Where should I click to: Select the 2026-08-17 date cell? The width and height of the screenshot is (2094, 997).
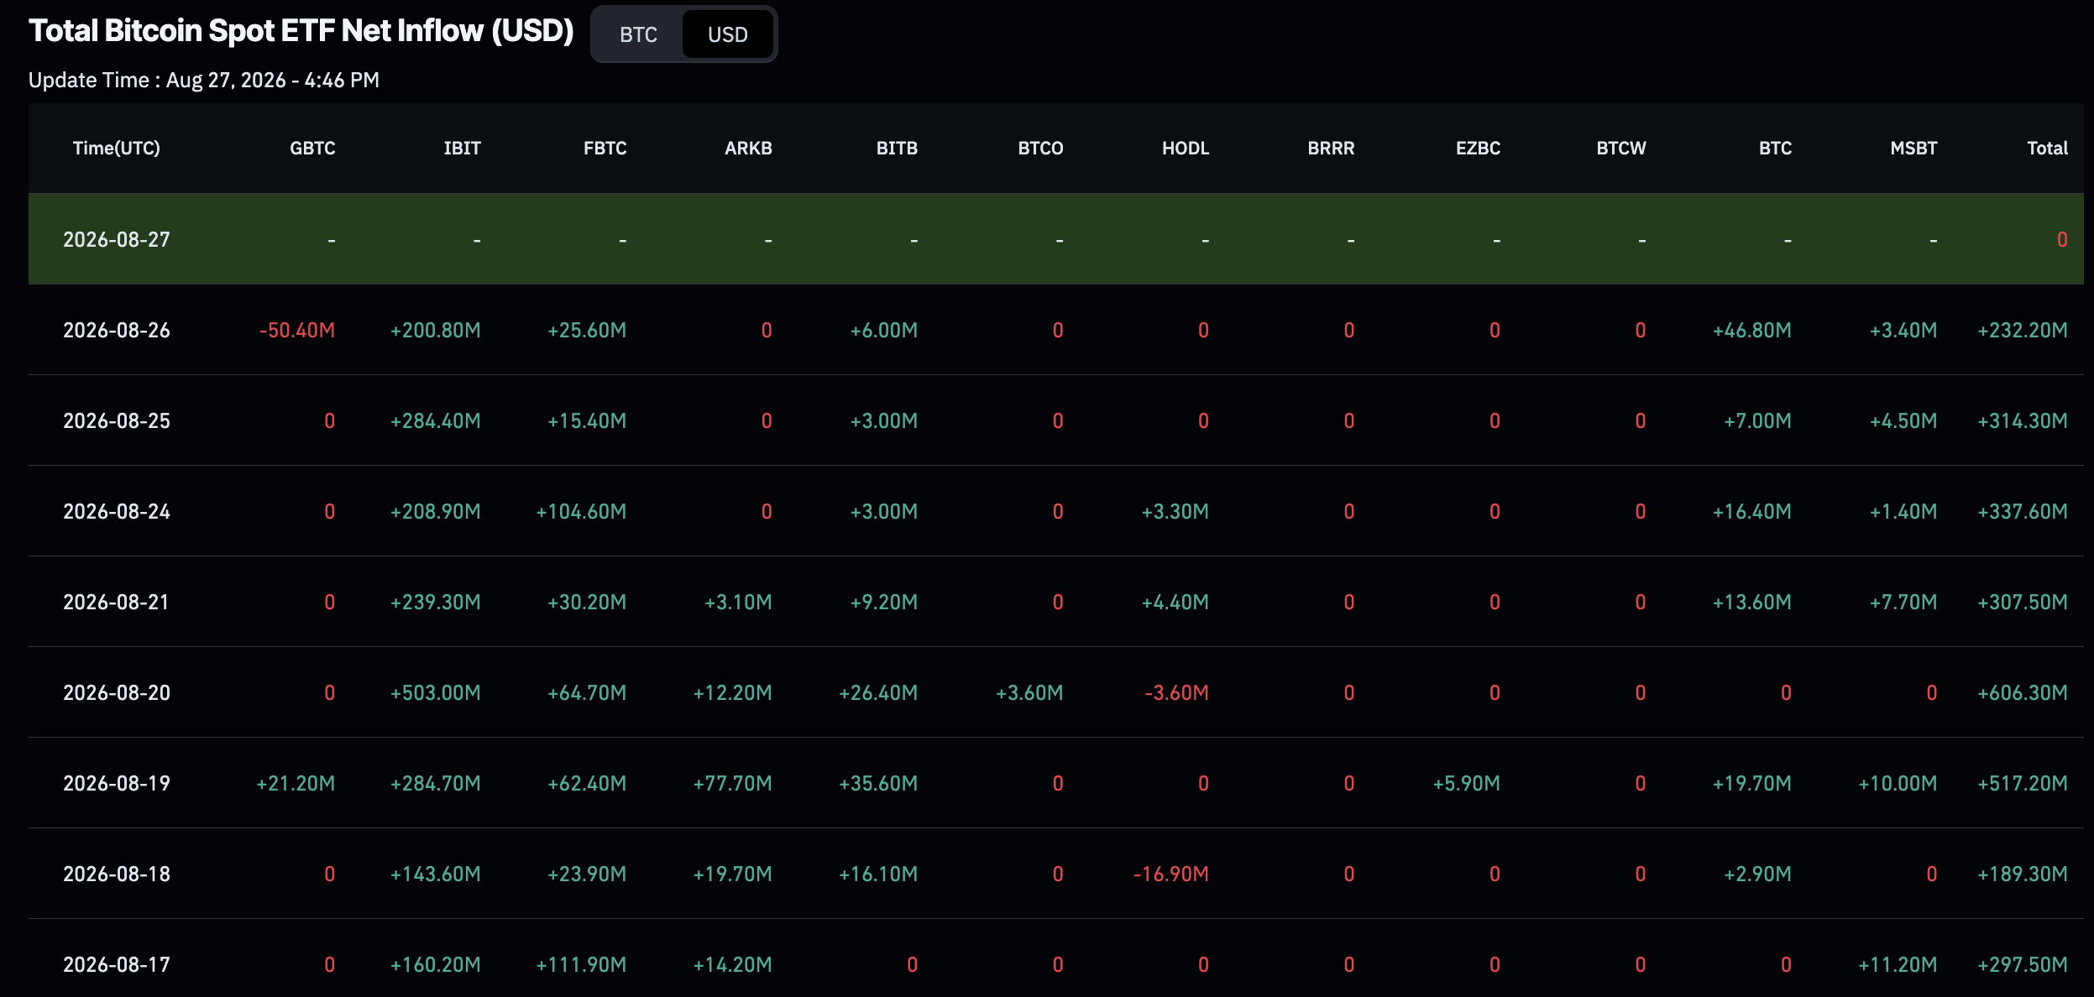(x=117, y=965)
